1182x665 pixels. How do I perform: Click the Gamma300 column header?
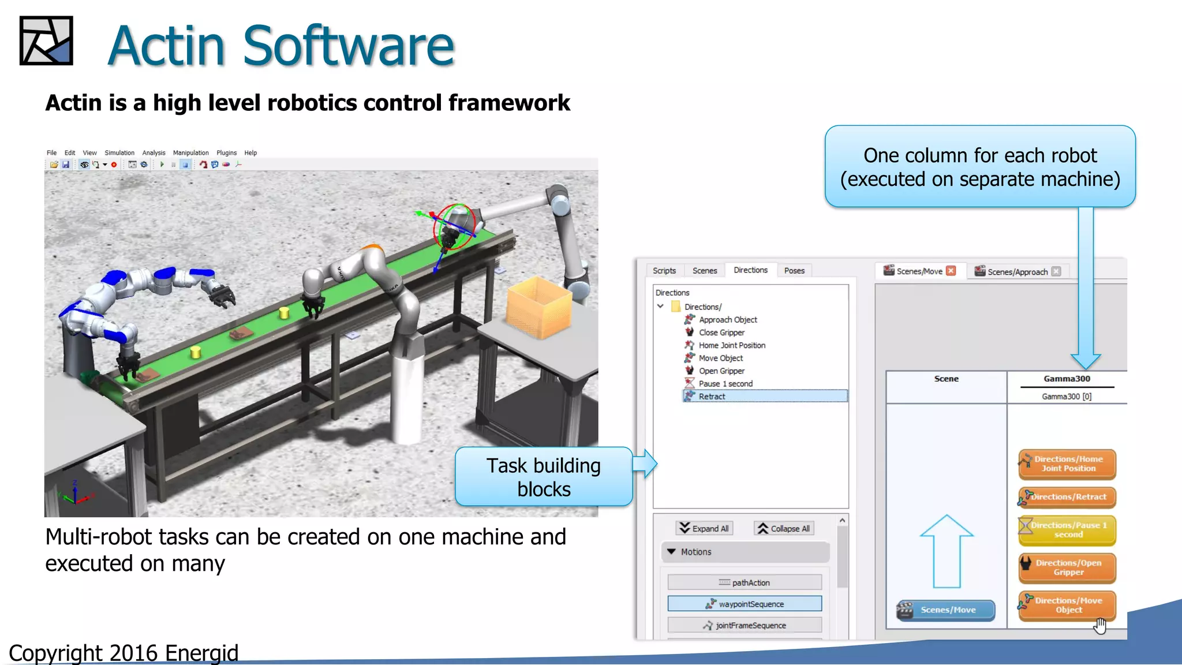click(x=1067, y=379)
